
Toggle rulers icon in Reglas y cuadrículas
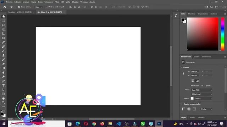coord(183,109)
